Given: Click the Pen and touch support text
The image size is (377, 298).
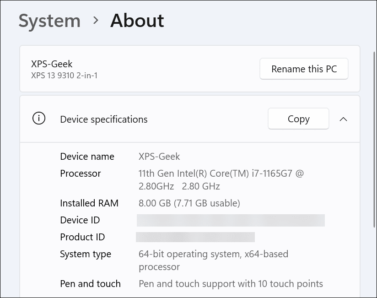Looking at the screenshot, I should coord(231,283).
